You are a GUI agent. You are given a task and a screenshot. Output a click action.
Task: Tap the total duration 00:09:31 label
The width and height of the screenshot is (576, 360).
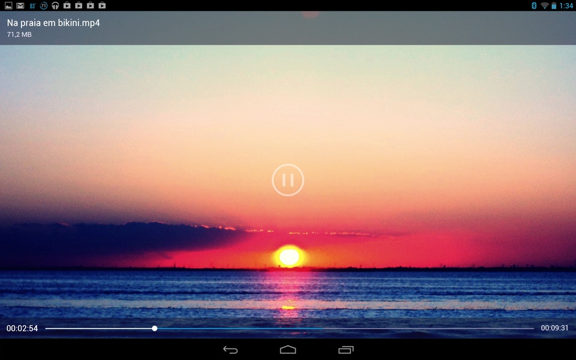(x=554, y=328)
